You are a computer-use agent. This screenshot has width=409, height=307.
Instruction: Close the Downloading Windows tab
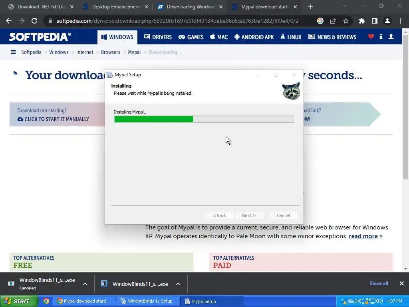(x=220, y=7)
